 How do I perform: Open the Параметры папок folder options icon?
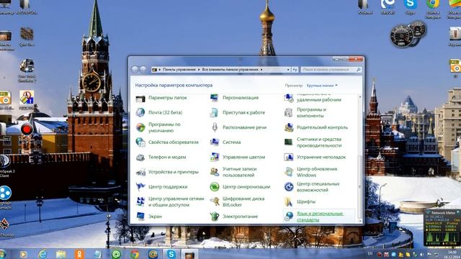tap(140, 99)
